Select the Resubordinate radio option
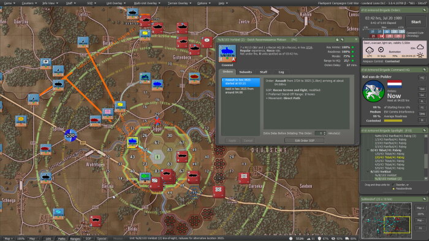 point(393,188)
